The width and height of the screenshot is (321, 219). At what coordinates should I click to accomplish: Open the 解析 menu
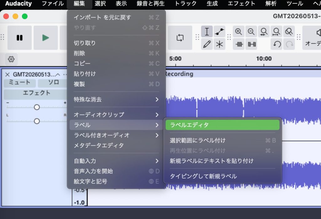click(x=271, y=4)
